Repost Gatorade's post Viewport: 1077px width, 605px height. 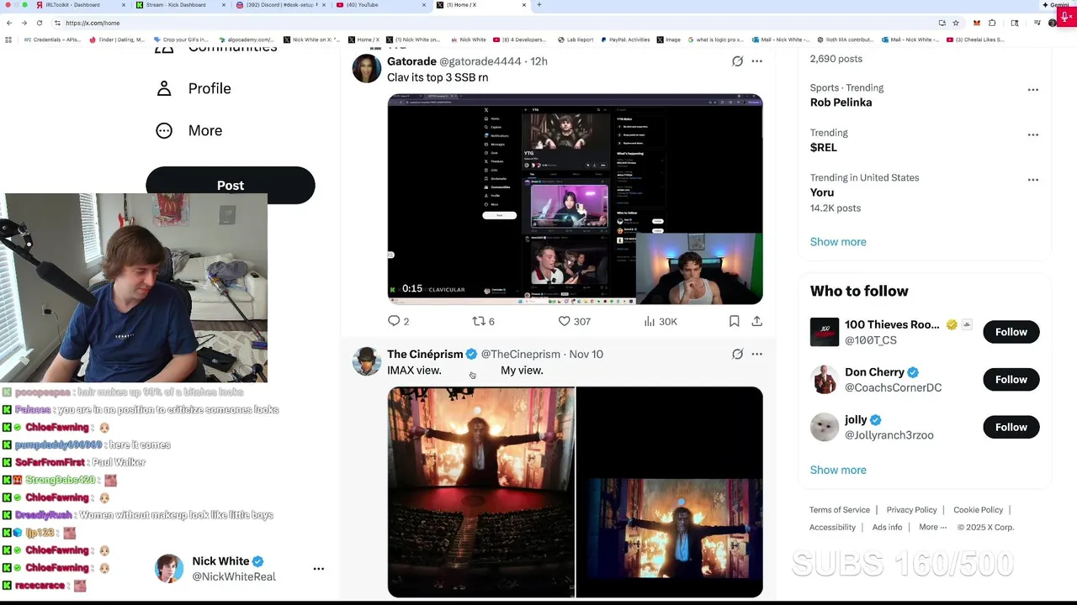click(483, 321)
